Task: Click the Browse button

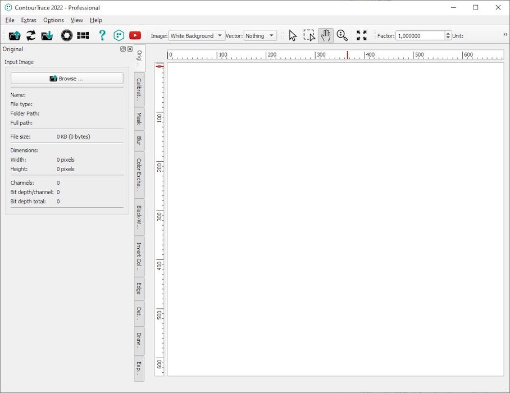Action: (x=67, y=79)
